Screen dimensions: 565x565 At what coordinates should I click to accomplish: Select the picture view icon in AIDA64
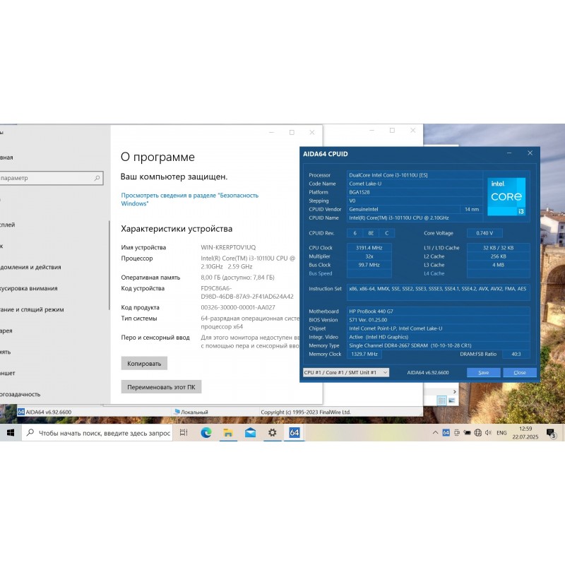451,400
